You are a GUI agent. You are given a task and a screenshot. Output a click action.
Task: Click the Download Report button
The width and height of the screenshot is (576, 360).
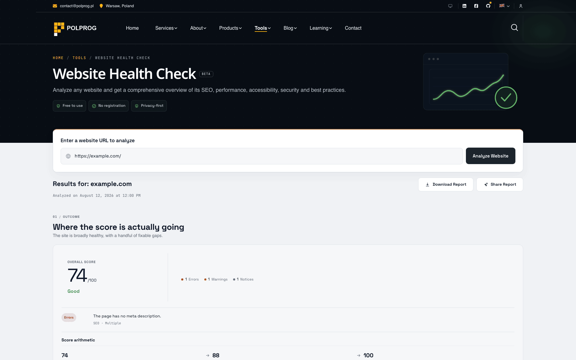click(x=446, y=184)
